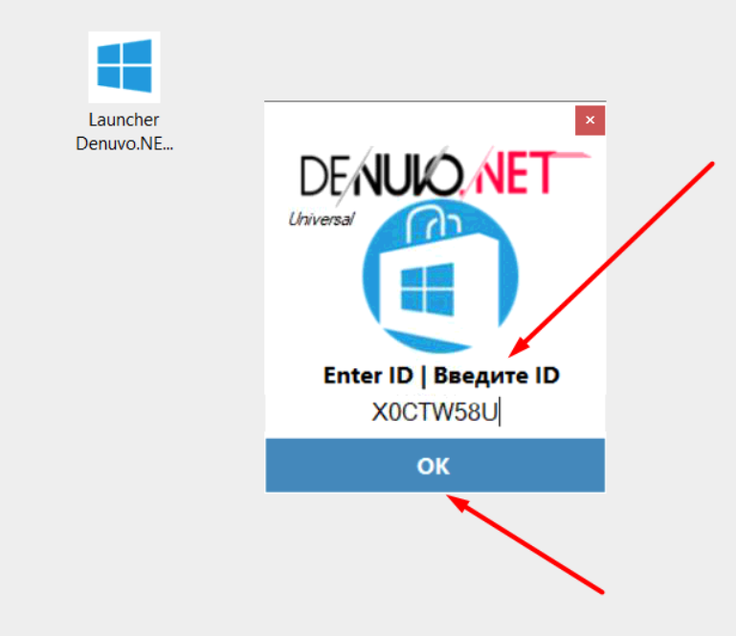Click the English "Enter ID" label text
The width and height of the screenshot is (736, 636).
pos(368,375)
